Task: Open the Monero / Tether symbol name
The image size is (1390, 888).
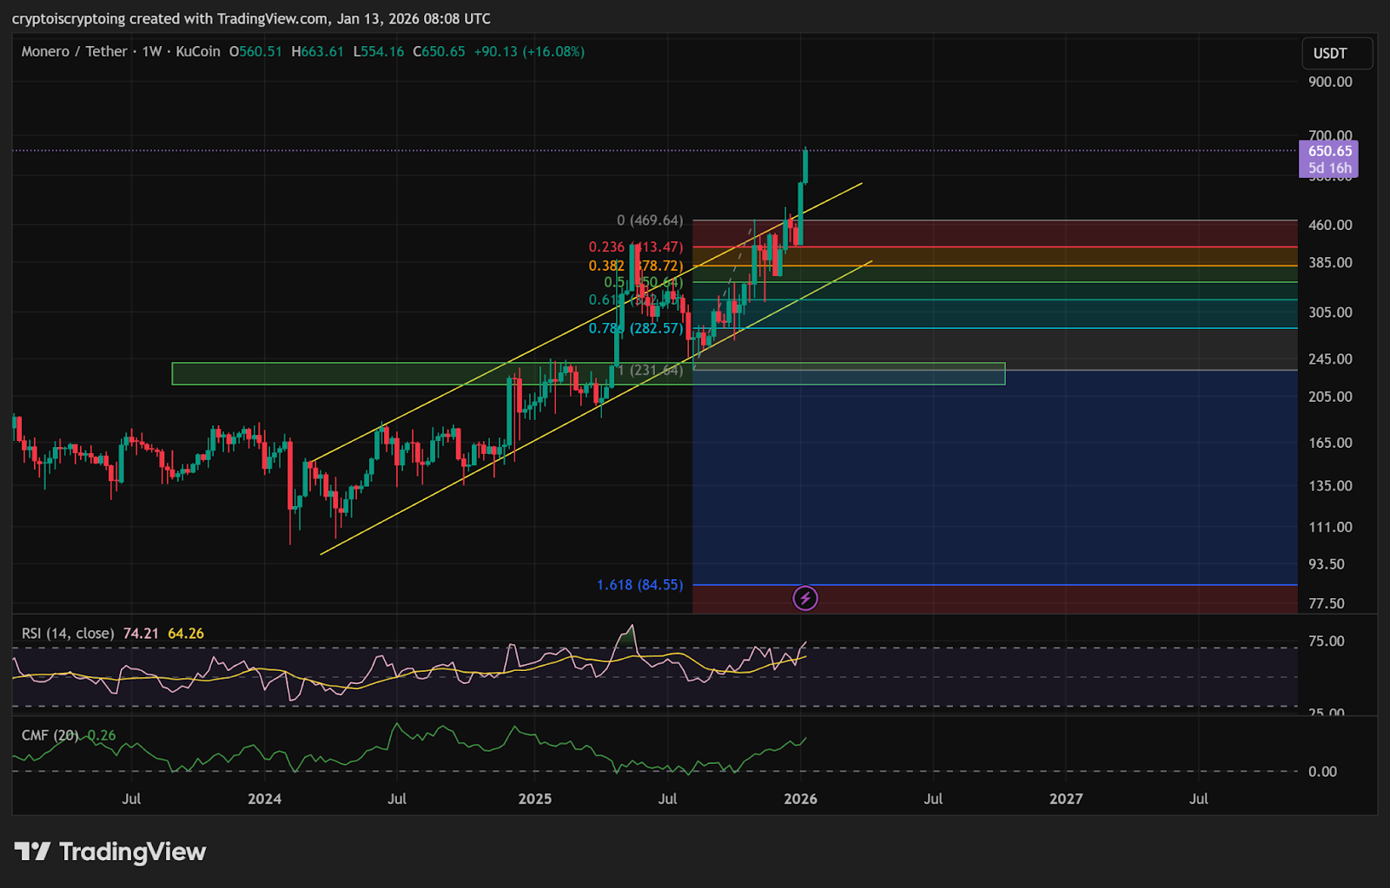Action: pyautogui.click(x=75, y=51)
